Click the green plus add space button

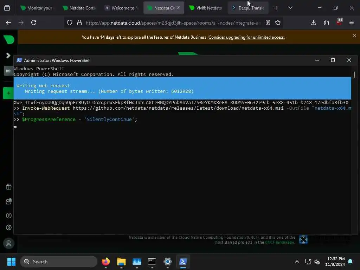pyautogui.click(x=8, y=93)
